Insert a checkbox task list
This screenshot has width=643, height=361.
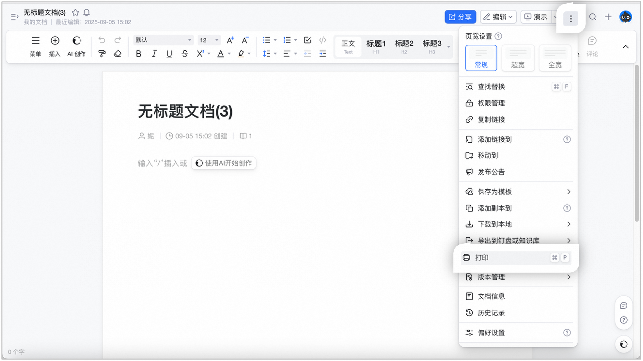[307, 40]
